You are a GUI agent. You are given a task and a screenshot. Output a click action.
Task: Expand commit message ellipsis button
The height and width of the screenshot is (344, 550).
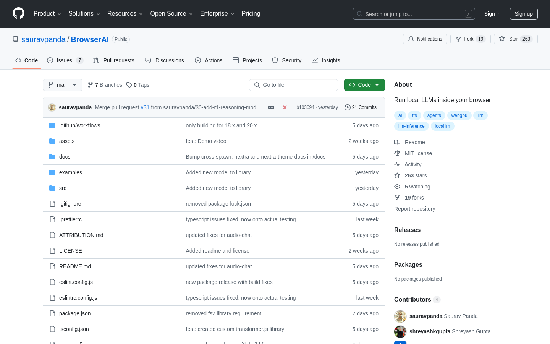(271, 107)
